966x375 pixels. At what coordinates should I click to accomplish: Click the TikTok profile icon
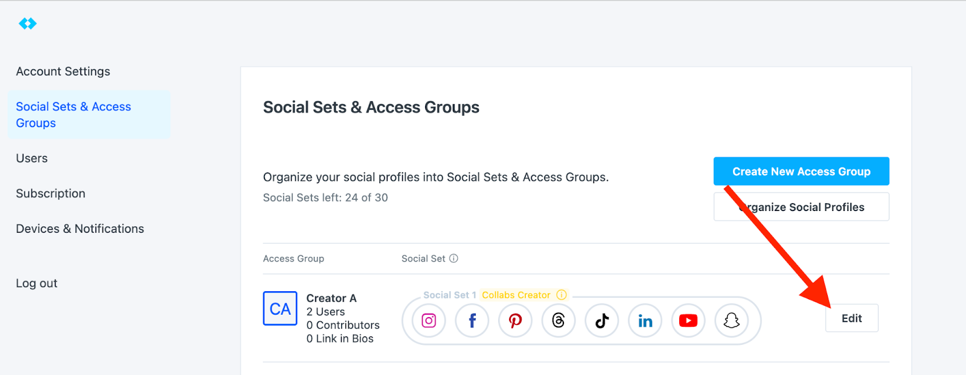(602, 321)
